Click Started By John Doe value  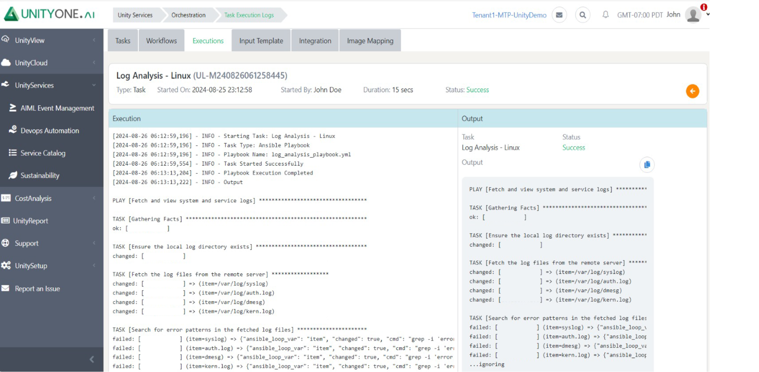click(x=327, y=90)
